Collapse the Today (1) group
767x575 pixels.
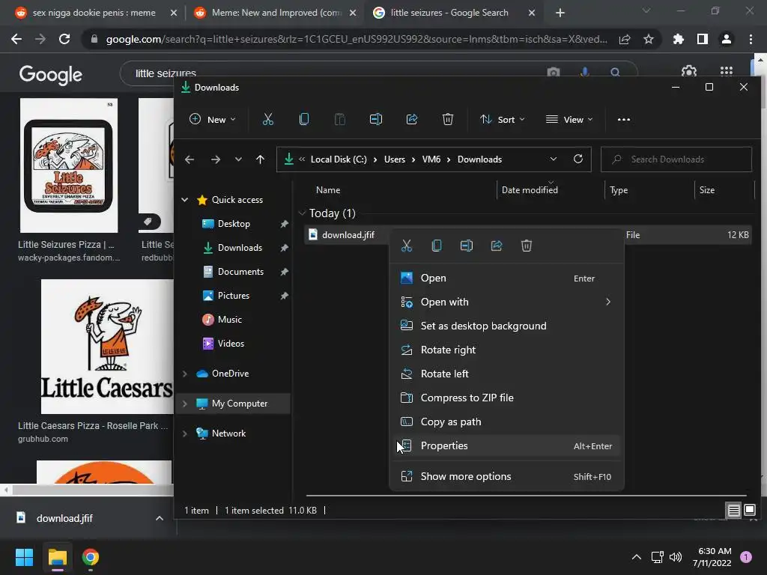302,213
